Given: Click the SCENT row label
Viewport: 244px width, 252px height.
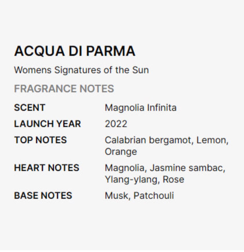Looking at the screenshot, I should [30, 108].
